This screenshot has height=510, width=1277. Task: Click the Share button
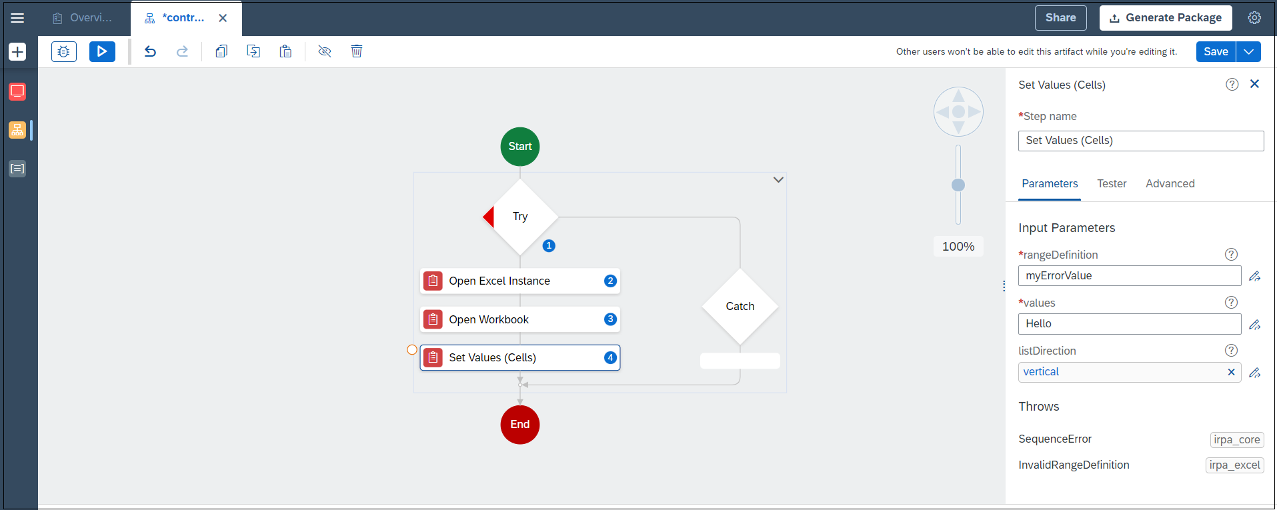pos(1060,18)
